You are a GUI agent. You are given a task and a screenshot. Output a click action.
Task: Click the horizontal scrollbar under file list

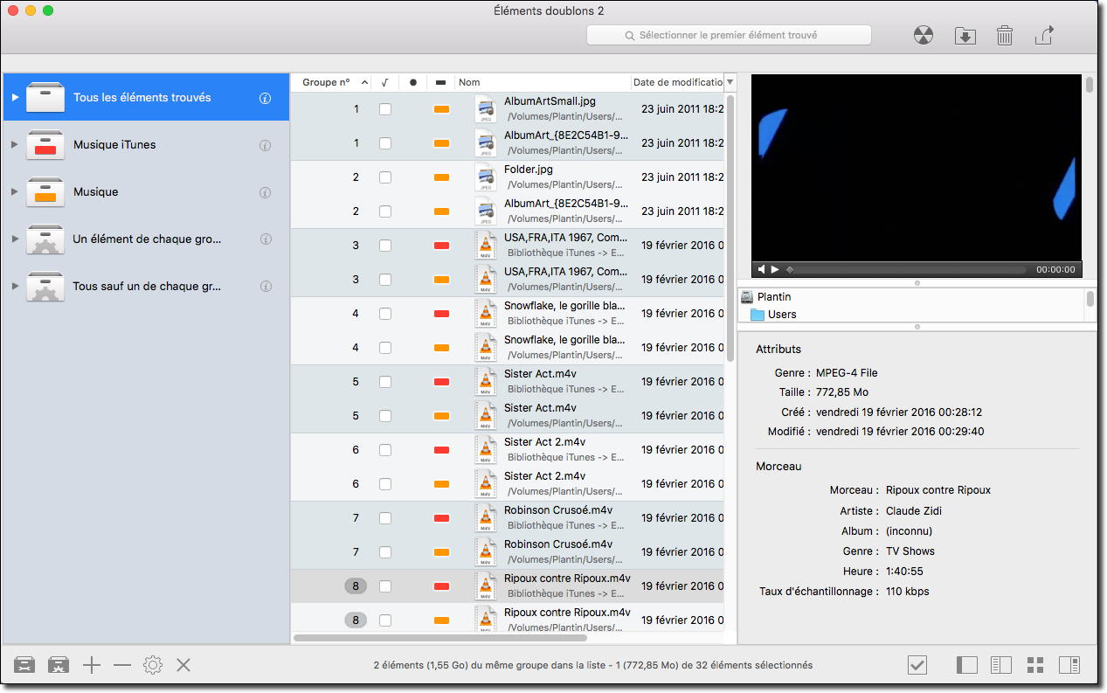click(440, 638)
